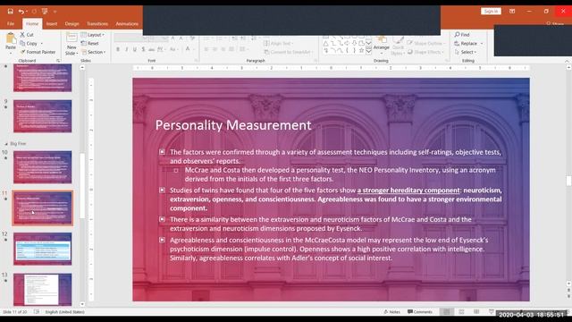The image size is (572, 322).
Task: Click Center alignment paragraph icon
Action: pos(214,49)
